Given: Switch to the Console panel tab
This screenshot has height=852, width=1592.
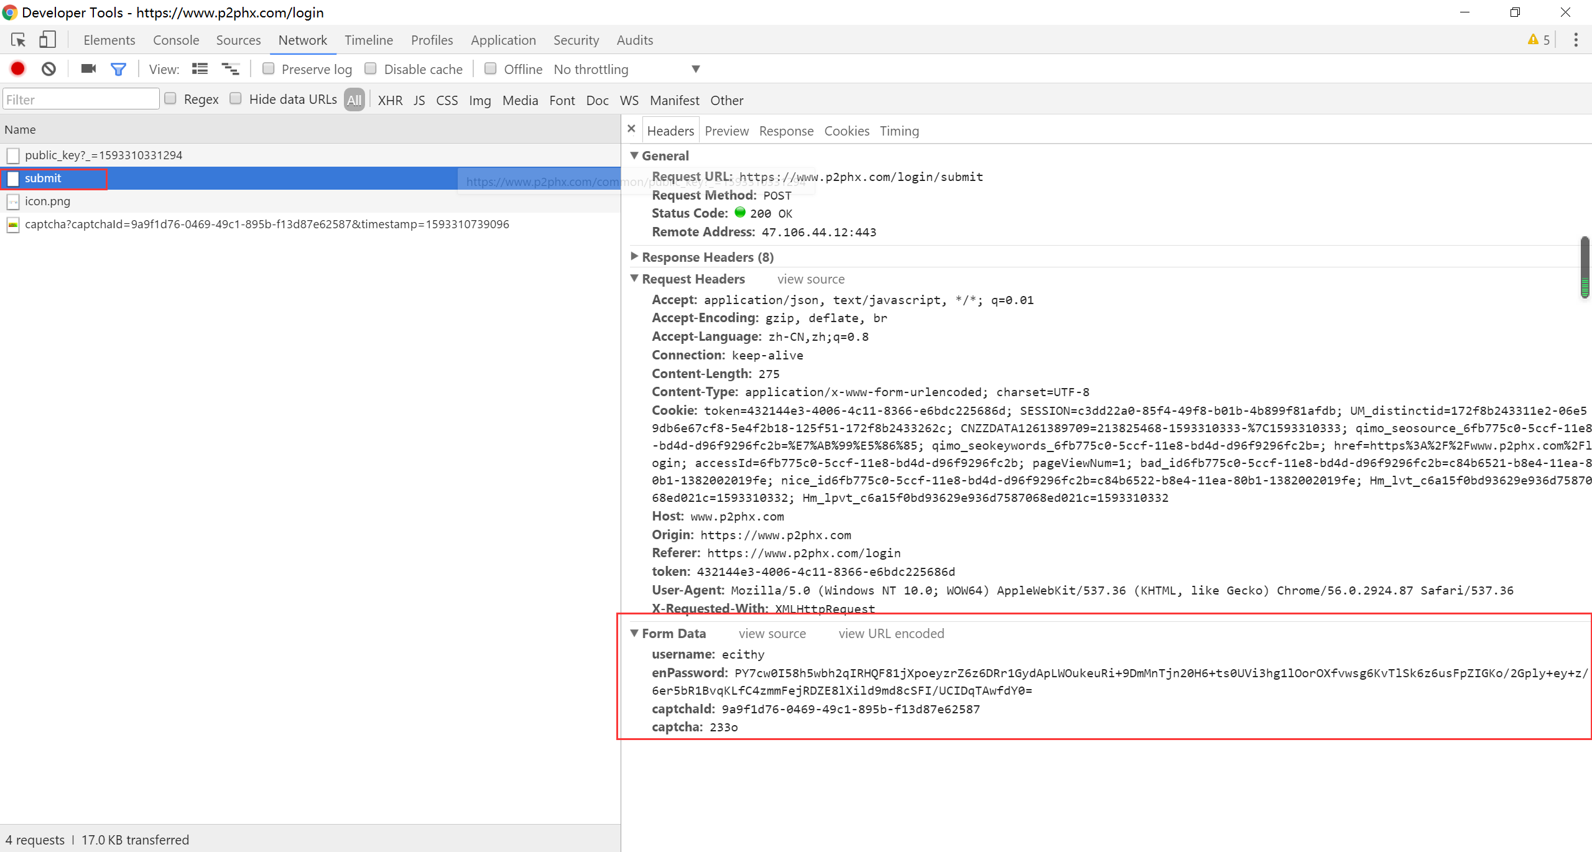Looking at the screenshot, I should [176, 40].
